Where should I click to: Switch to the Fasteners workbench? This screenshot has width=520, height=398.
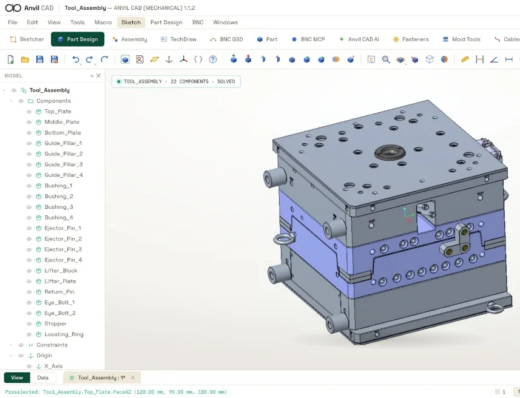tap(411, 39)
